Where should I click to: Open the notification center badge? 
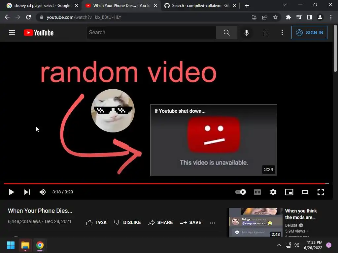point(329,245)
